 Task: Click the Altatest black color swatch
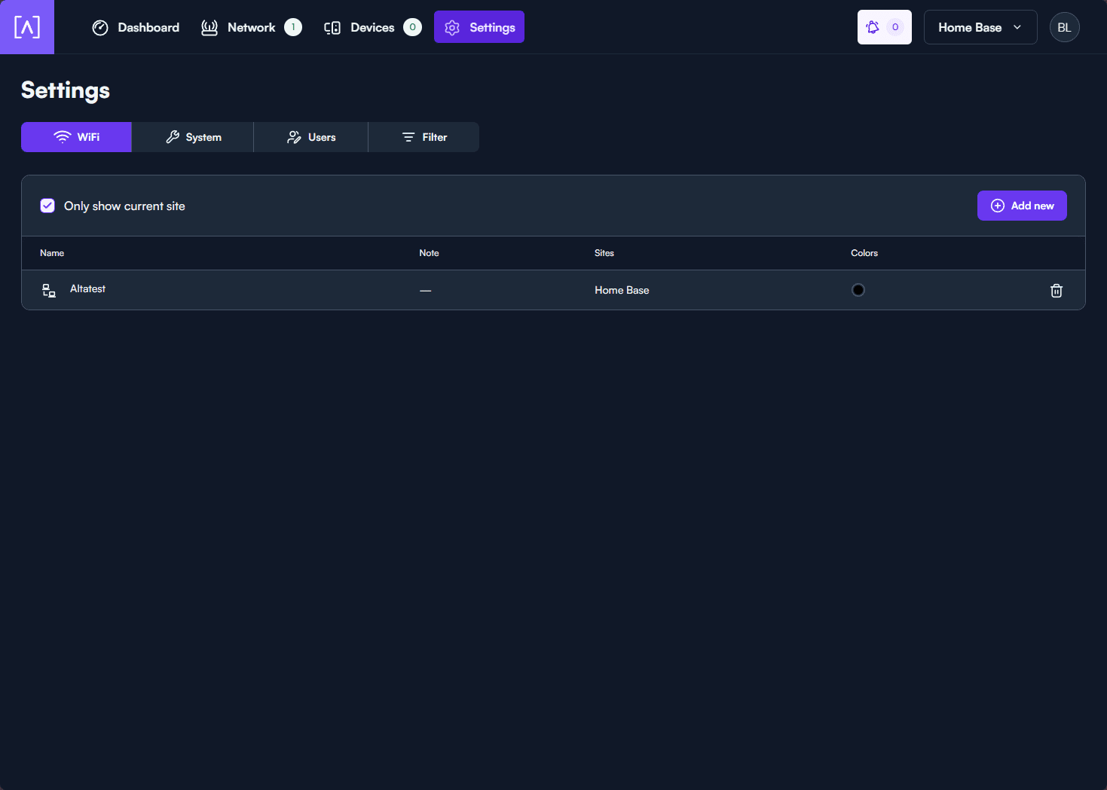[x=858, y=290]
